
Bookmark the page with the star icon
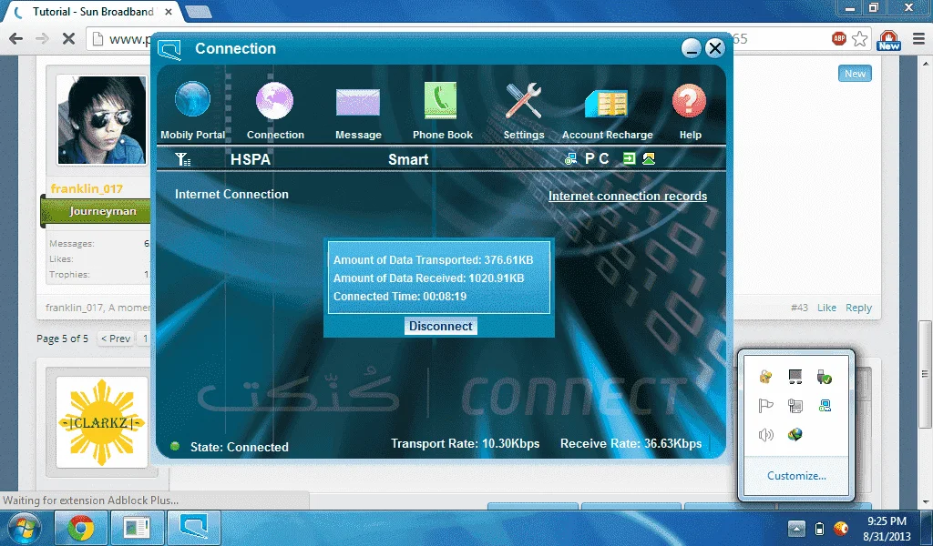860,39
